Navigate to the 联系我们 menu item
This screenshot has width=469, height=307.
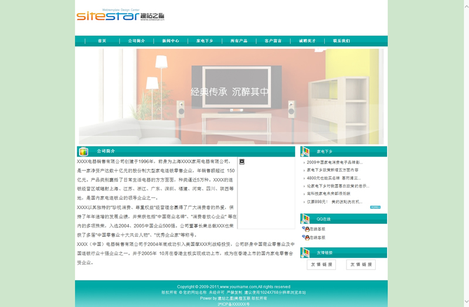(x=341, y=41)
